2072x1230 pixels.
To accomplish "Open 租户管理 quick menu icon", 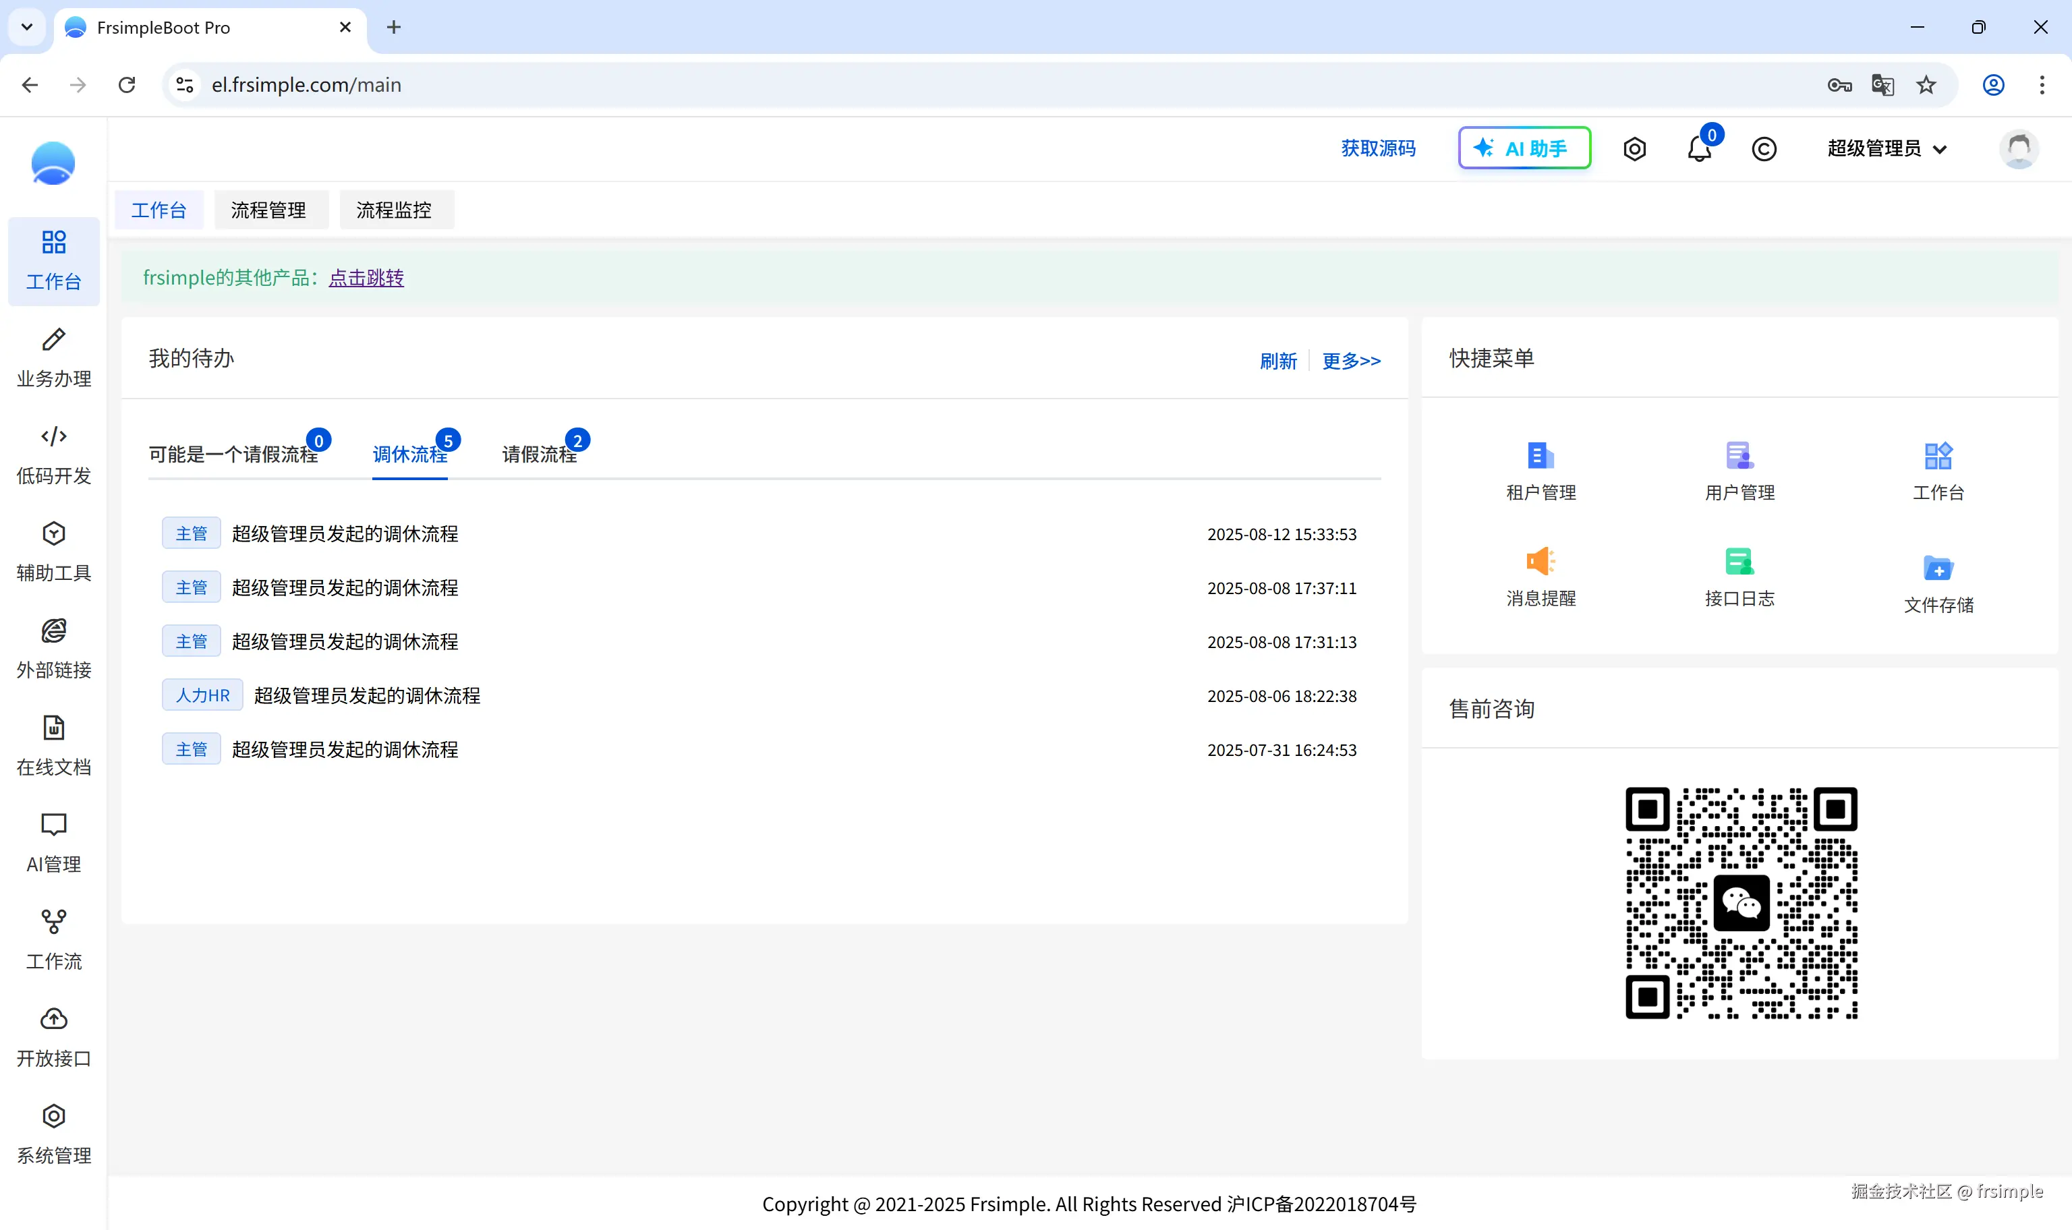I will click(1540, 456).
